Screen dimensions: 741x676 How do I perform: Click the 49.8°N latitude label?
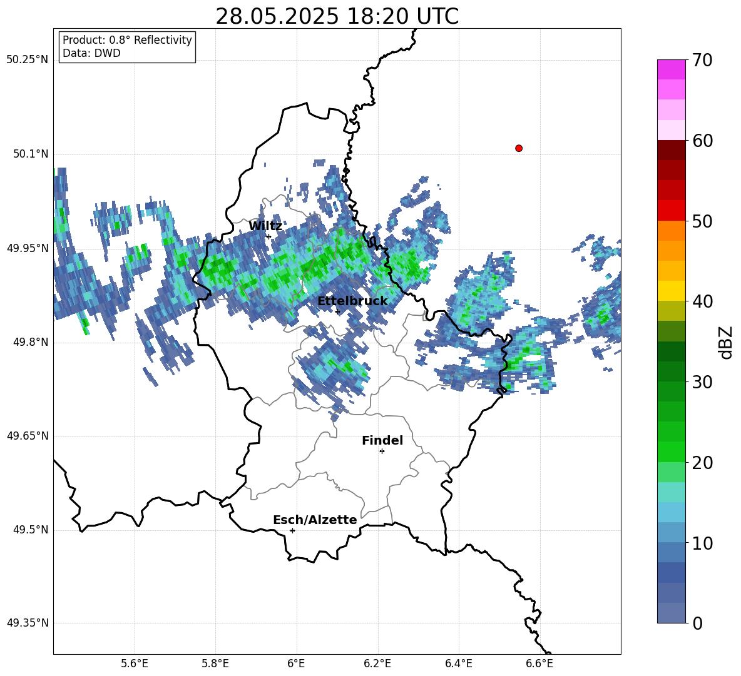point(31,342)
